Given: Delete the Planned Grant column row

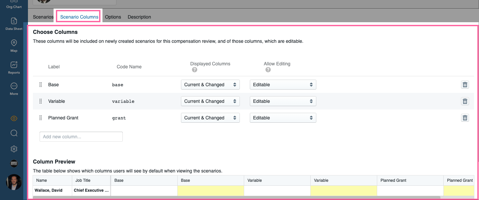Looking at the screenshot, I should (465, 118).
